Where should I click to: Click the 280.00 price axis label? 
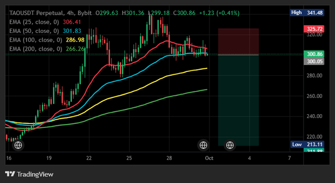point(314,76)
